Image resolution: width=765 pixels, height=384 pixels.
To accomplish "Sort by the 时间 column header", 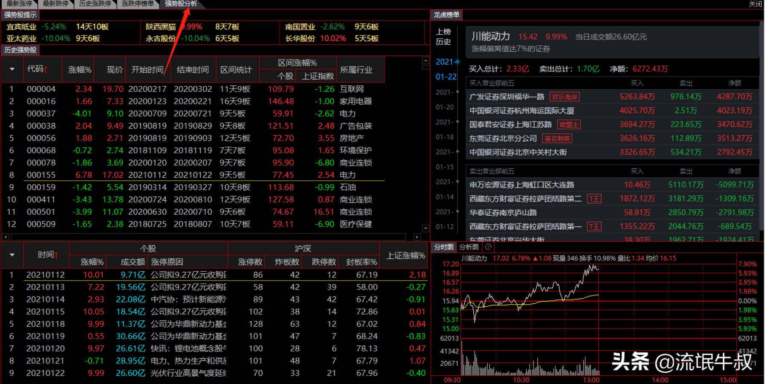I will pos(48,255).
